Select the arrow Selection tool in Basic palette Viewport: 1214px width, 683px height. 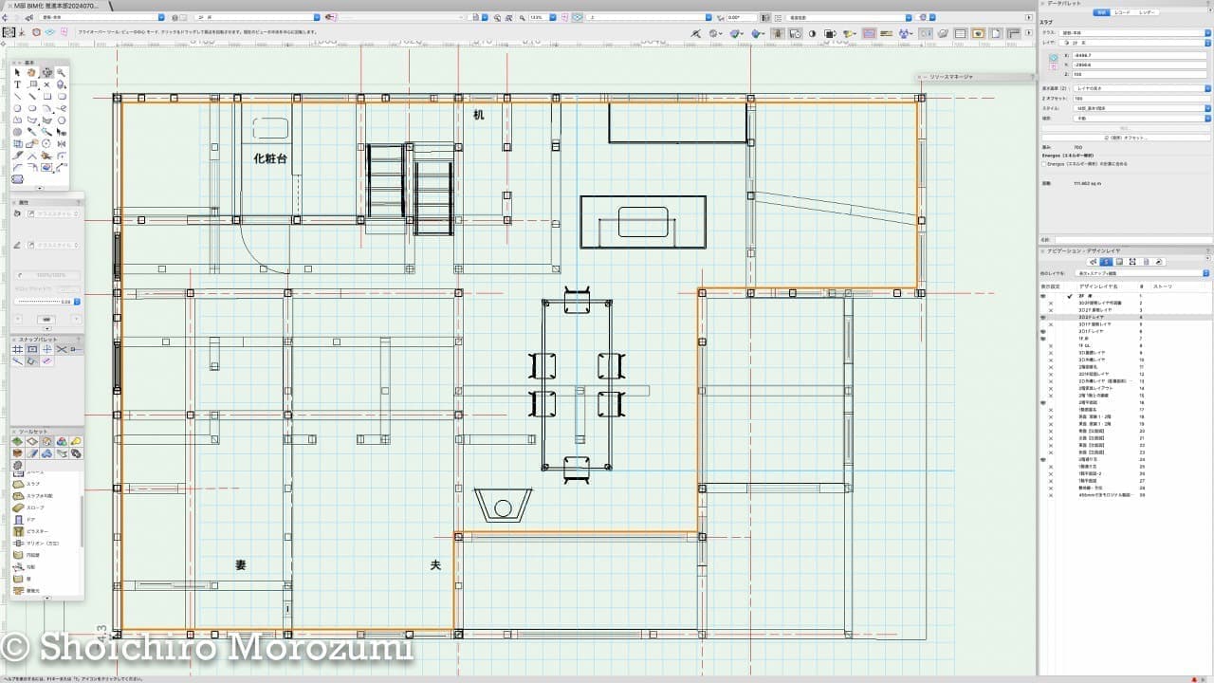(17, 73)
